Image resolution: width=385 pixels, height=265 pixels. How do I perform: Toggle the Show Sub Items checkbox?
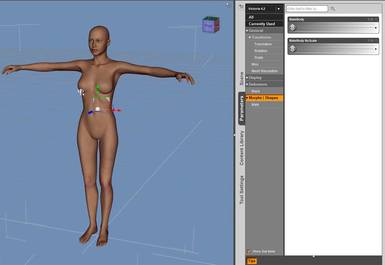[x=249, y=251]
